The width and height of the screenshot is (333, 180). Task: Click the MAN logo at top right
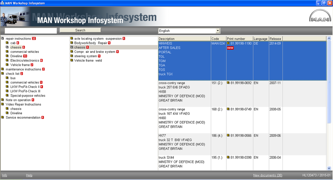coord(320,16)
